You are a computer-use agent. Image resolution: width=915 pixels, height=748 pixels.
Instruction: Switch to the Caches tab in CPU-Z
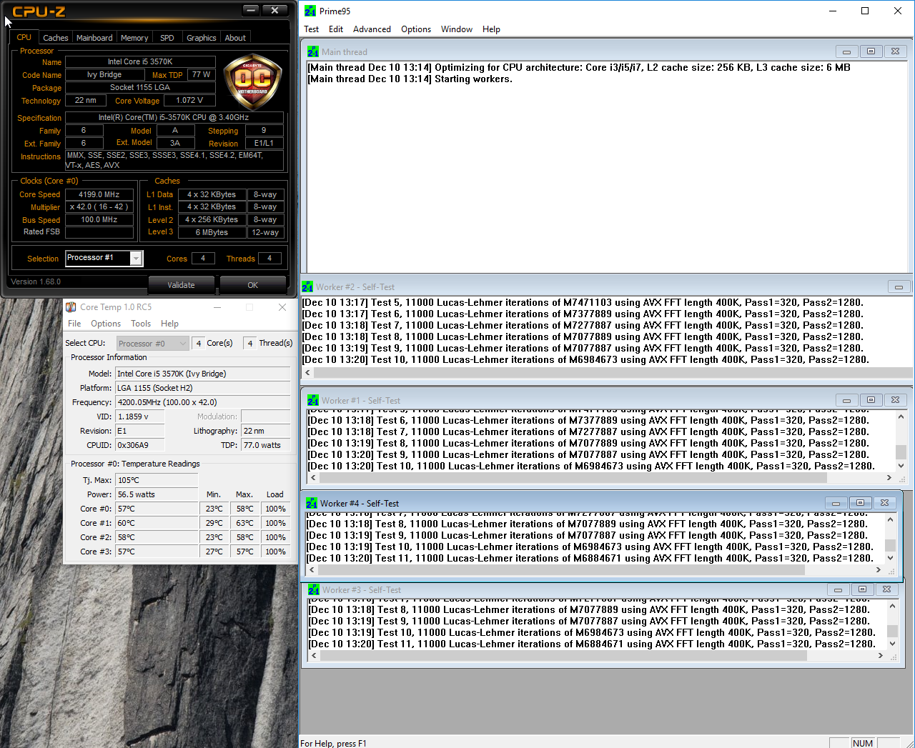click(55, 38)
